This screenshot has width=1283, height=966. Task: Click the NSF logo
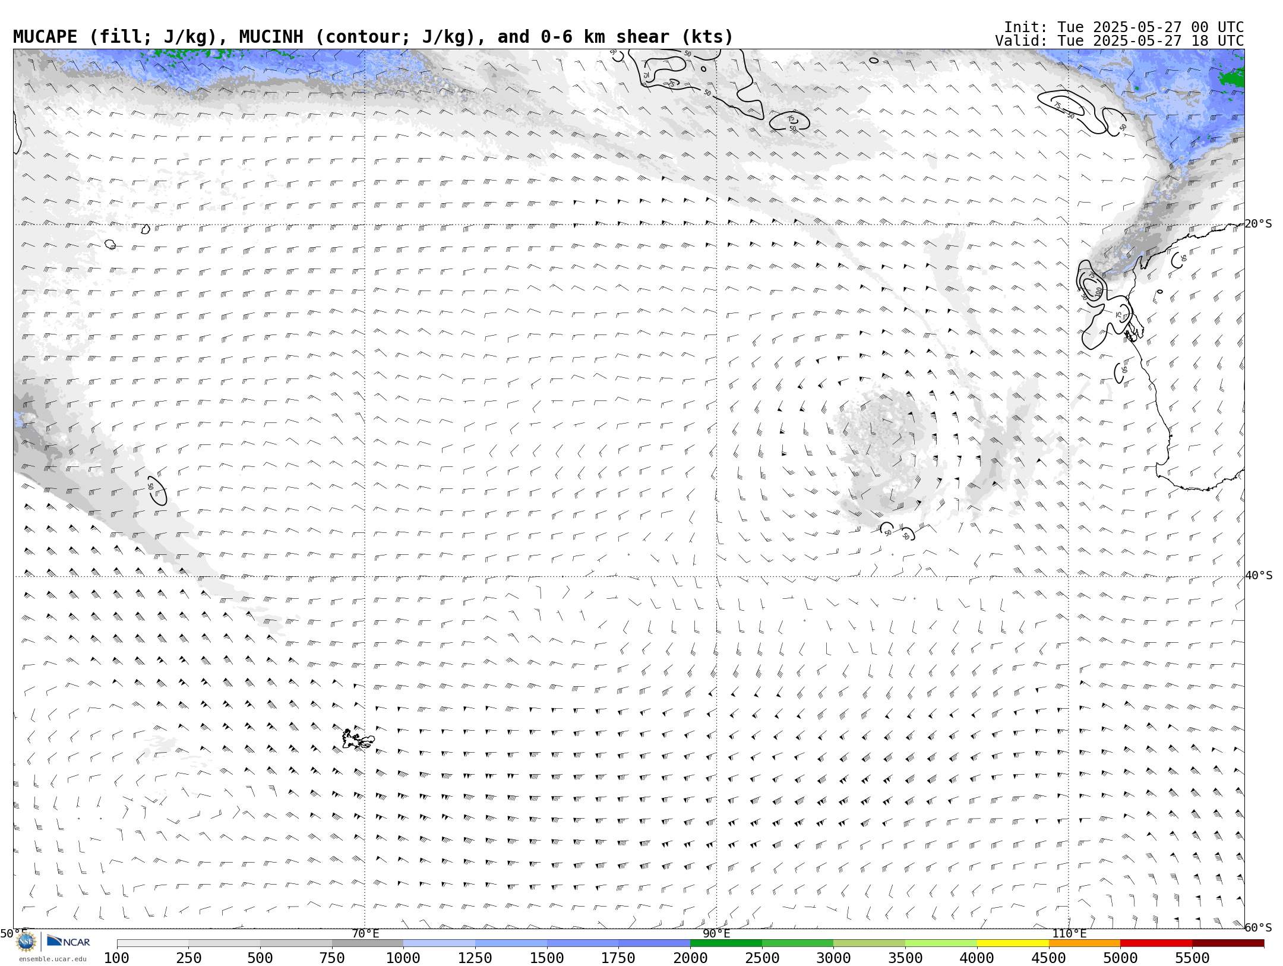tap(26, 942)
